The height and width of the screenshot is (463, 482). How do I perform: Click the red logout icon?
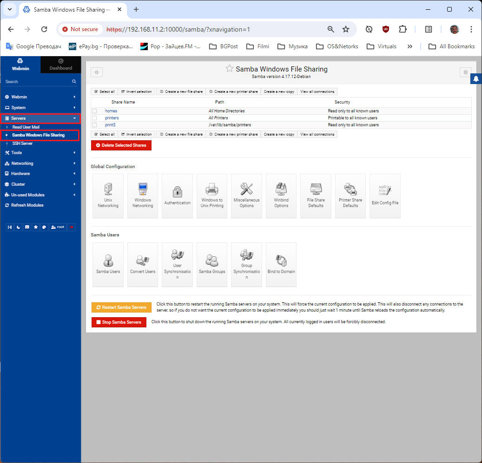tap(71, 227)
